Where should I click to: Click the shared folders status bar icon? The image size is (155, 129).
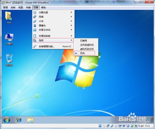coord(116,126)
